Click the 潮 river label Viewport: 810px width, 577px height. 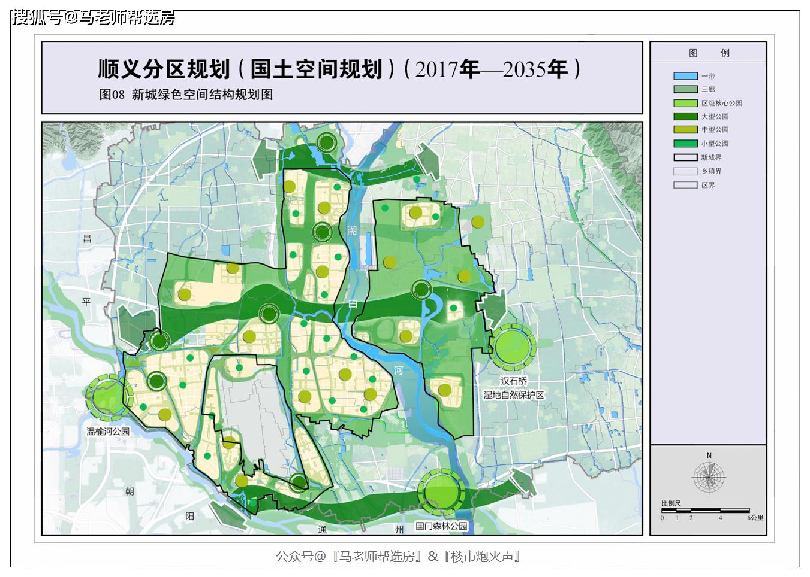point(351,230)
